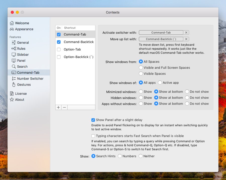This screenshot has height=180, width=226.
Task: Set Minimized windows to Do not show
Action: pos(187,91)
